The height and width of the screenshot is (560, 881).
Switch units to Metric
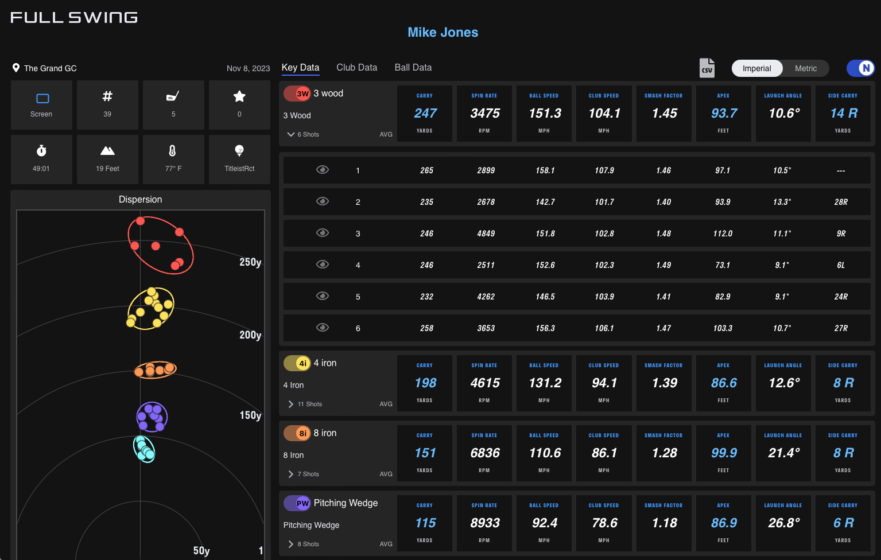click(x=805, y=68)
